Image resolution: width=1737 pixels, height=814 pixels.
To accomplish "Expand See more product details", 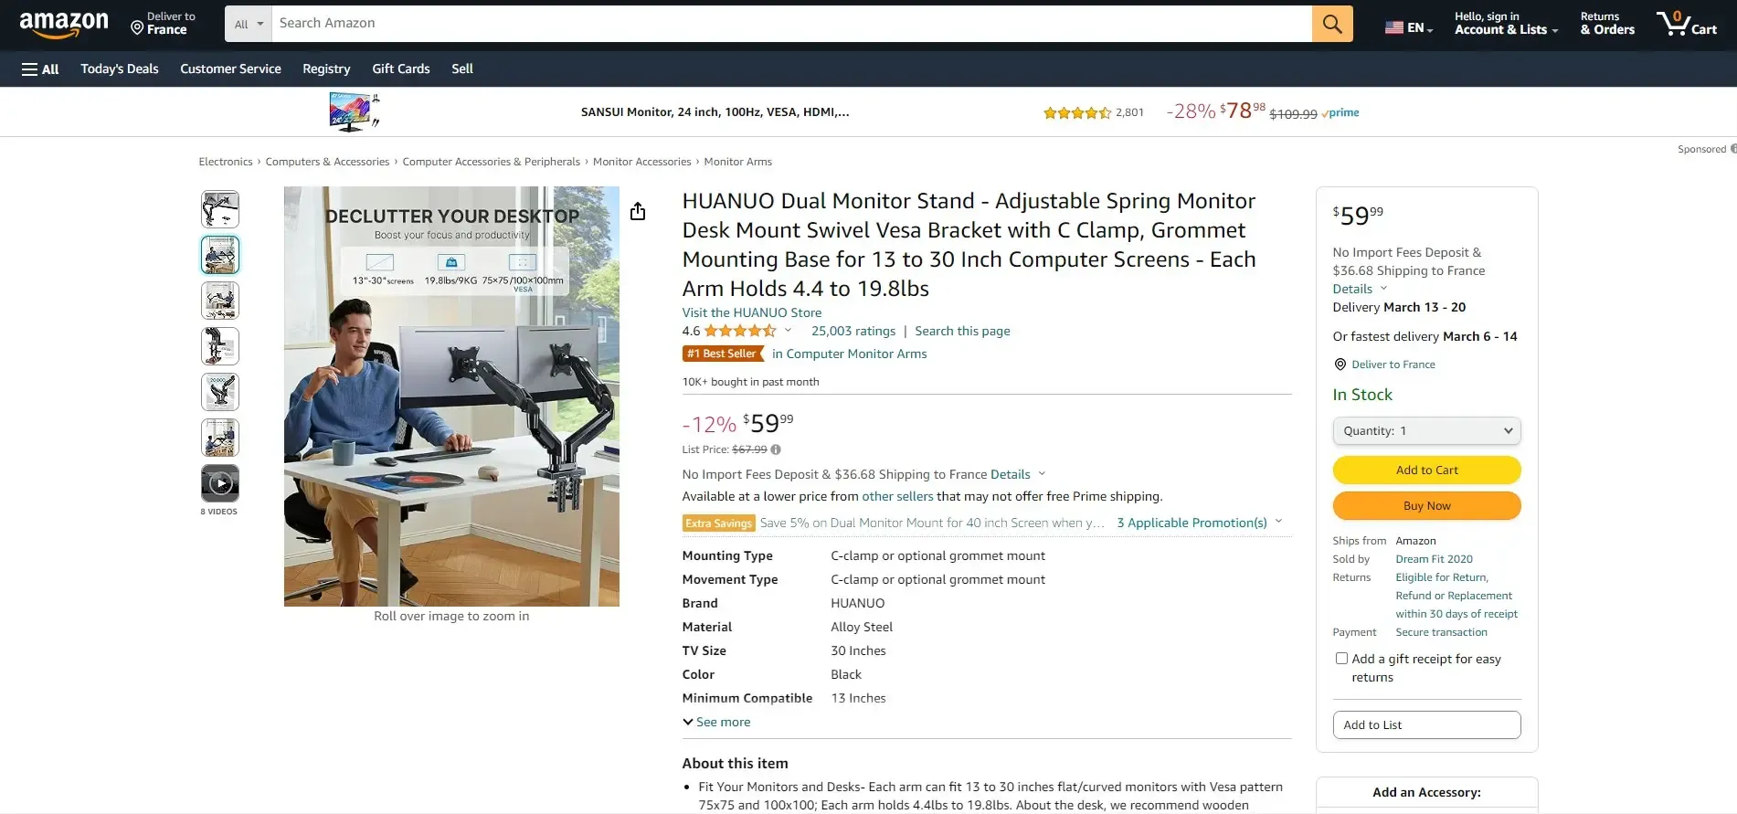I will 716,722.
